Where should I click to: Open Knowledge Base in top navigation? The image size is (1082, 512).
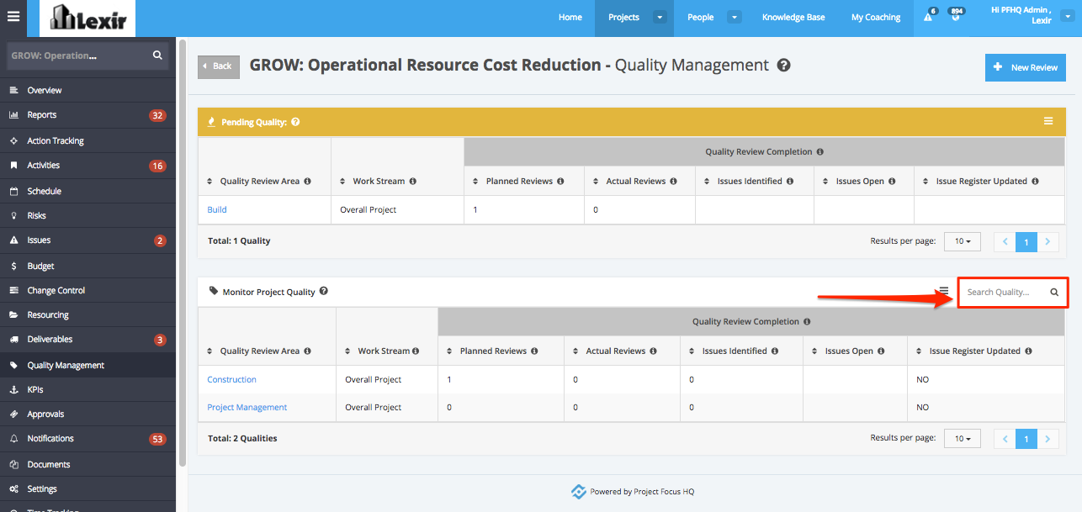793,17
